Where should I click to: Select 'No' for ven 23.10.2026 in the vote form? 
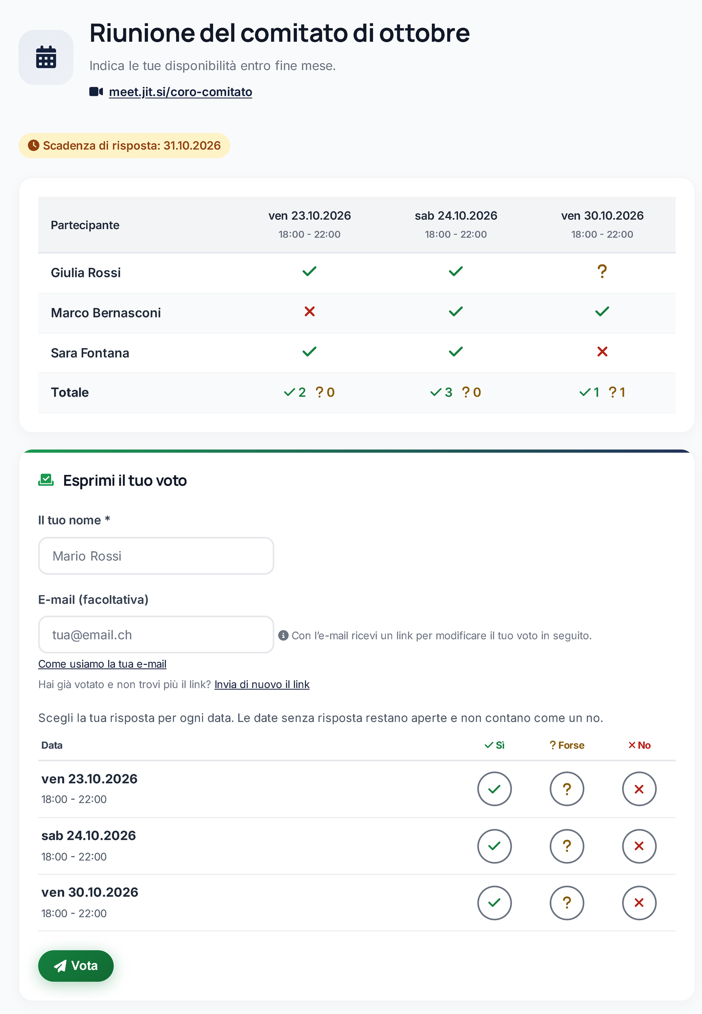(639, 789)
